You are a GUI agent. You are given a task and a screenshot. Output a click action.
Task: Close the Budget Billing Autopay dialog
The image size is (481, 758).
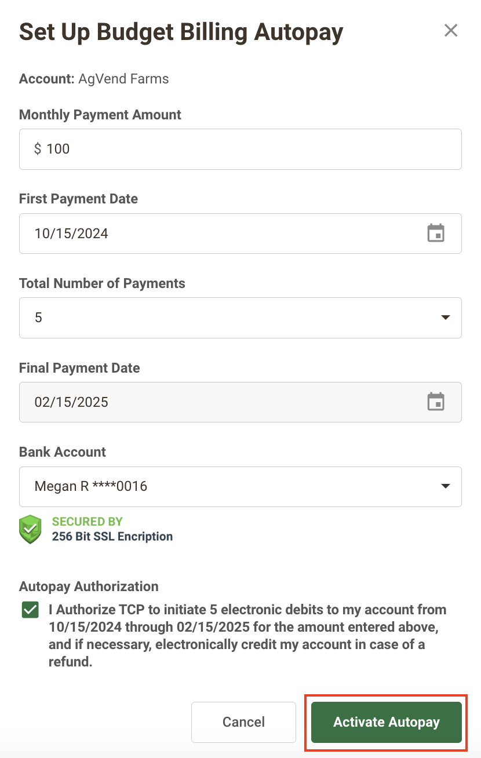(451, 31)
